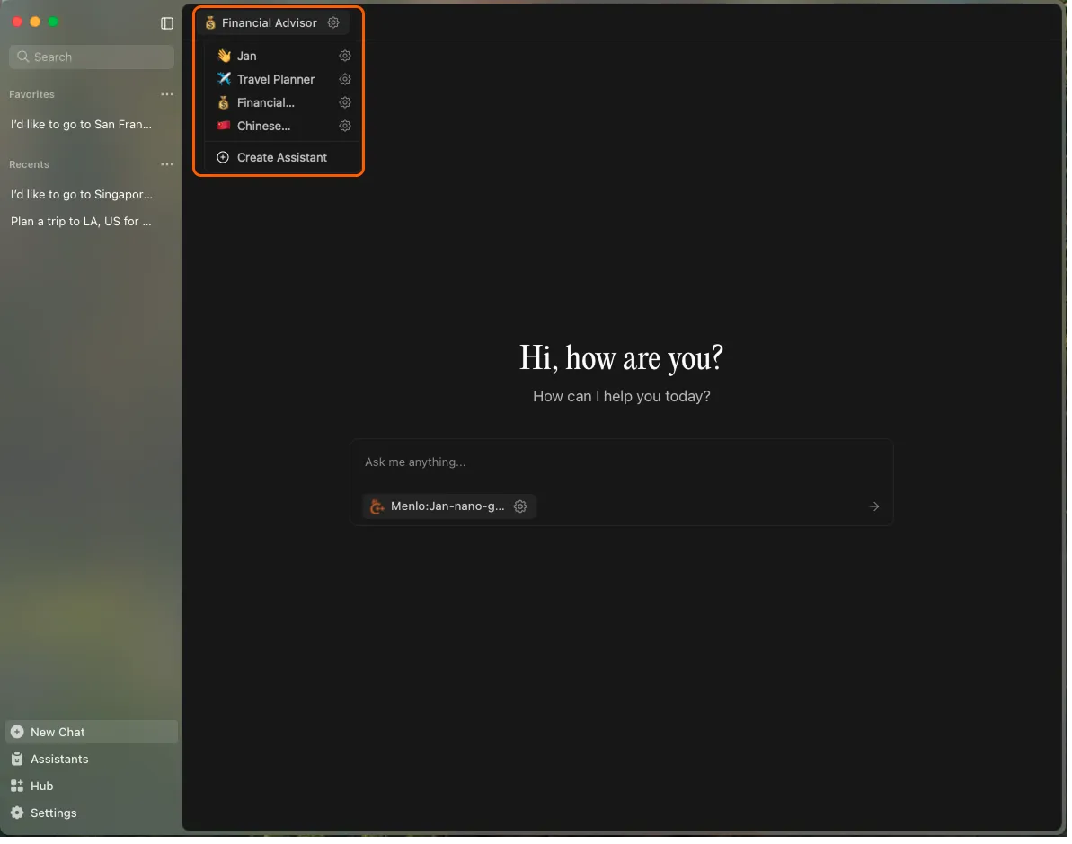Open gear settings for Chinese assistant
Screen dimensions: 1072x844
344,126
